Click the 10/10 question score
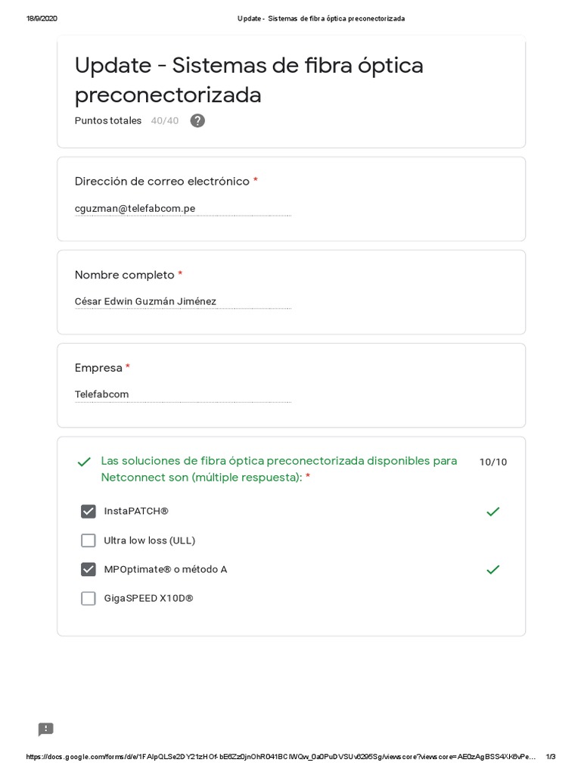581x775 pixels. click(493, 462)
